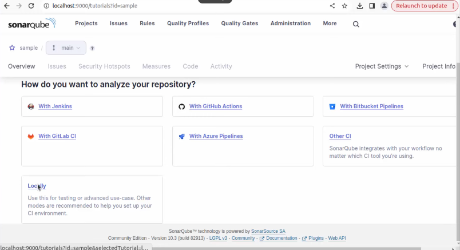The image size is (460, 250).
Task: Open the search magnifier icon
Action: tap(356, 24)
